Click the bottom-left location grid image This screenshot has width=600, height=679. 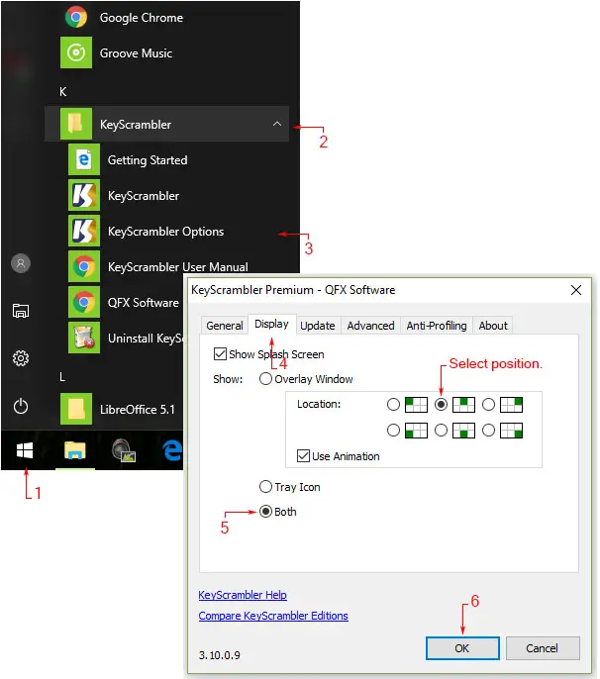[416, 431]
